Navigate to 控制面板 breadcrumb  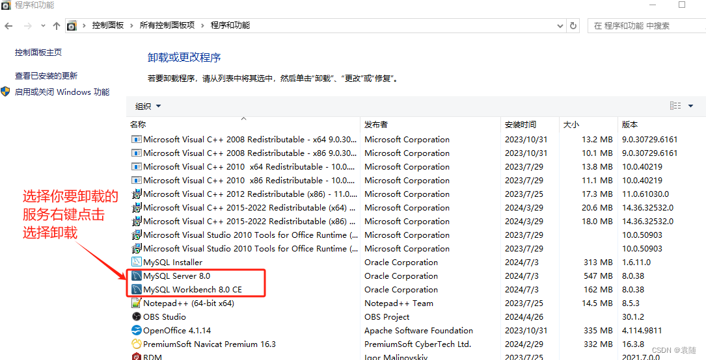point(107,25)
